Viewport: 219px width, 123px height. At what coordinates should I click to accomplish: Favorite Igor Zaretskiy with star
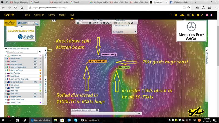pos(6,73)
